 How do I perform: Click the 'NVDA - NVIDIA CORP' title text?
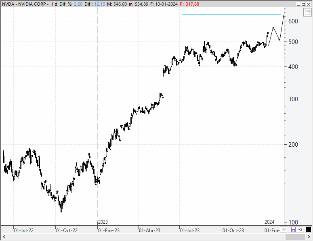point(24,4)
